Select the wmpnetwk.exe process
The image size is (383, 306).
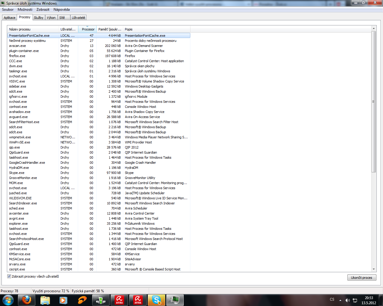click(99, 137)
